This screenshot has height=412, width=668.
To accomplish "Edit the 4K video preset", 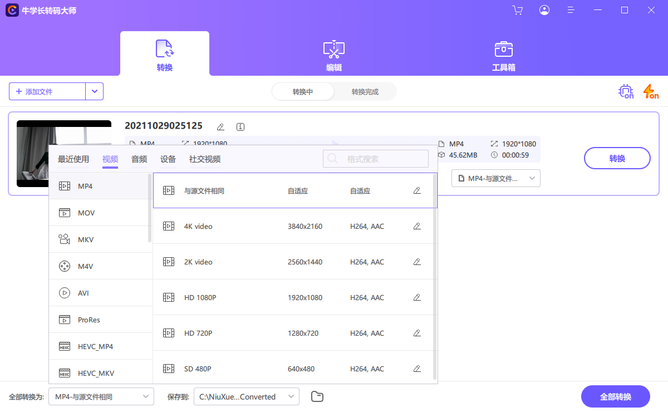I will (x=417, y=226).
